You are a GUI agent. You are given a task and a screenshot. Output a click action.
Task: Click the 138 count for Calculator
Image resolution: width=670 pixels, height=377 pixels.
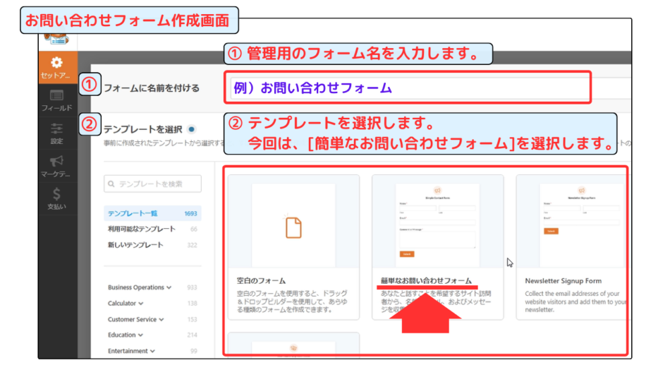[x=192, y=303]
